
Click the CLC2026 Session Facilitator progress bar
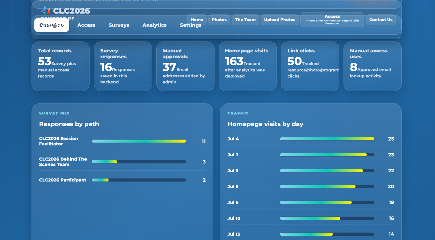coord(139,141)
